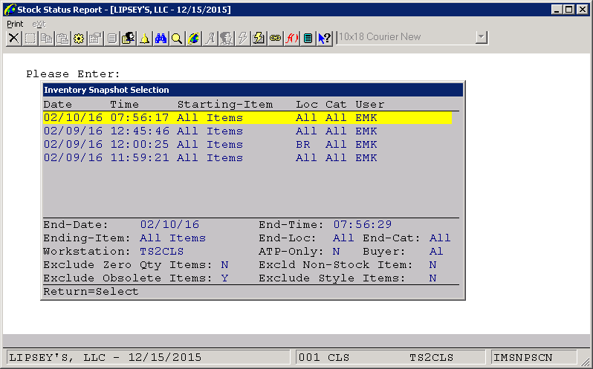Click the globe toolbar icon
Image resolution: width=593 pixels, height=369 pixels.
point(193,38)
